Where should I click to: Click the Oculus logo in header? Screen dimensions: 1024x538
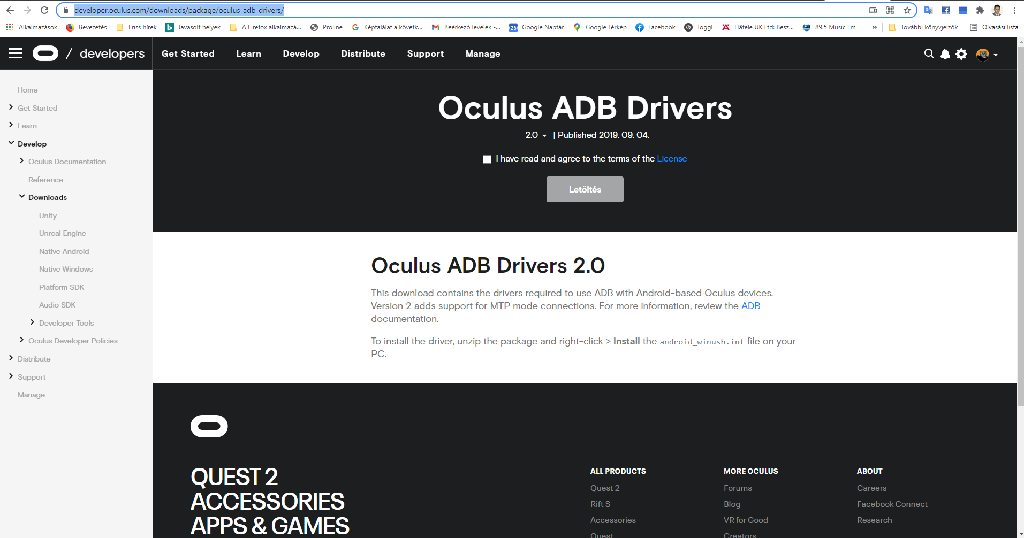[45, 53]
